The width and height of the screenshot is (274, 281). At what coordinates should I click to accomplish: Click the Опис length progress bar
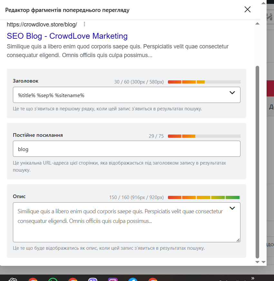[x=204, y=197]
